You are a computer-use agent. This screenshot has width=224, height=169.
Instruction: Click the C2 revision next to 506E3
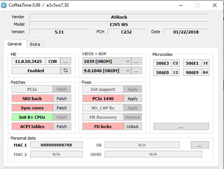click(x=176, y=63)
